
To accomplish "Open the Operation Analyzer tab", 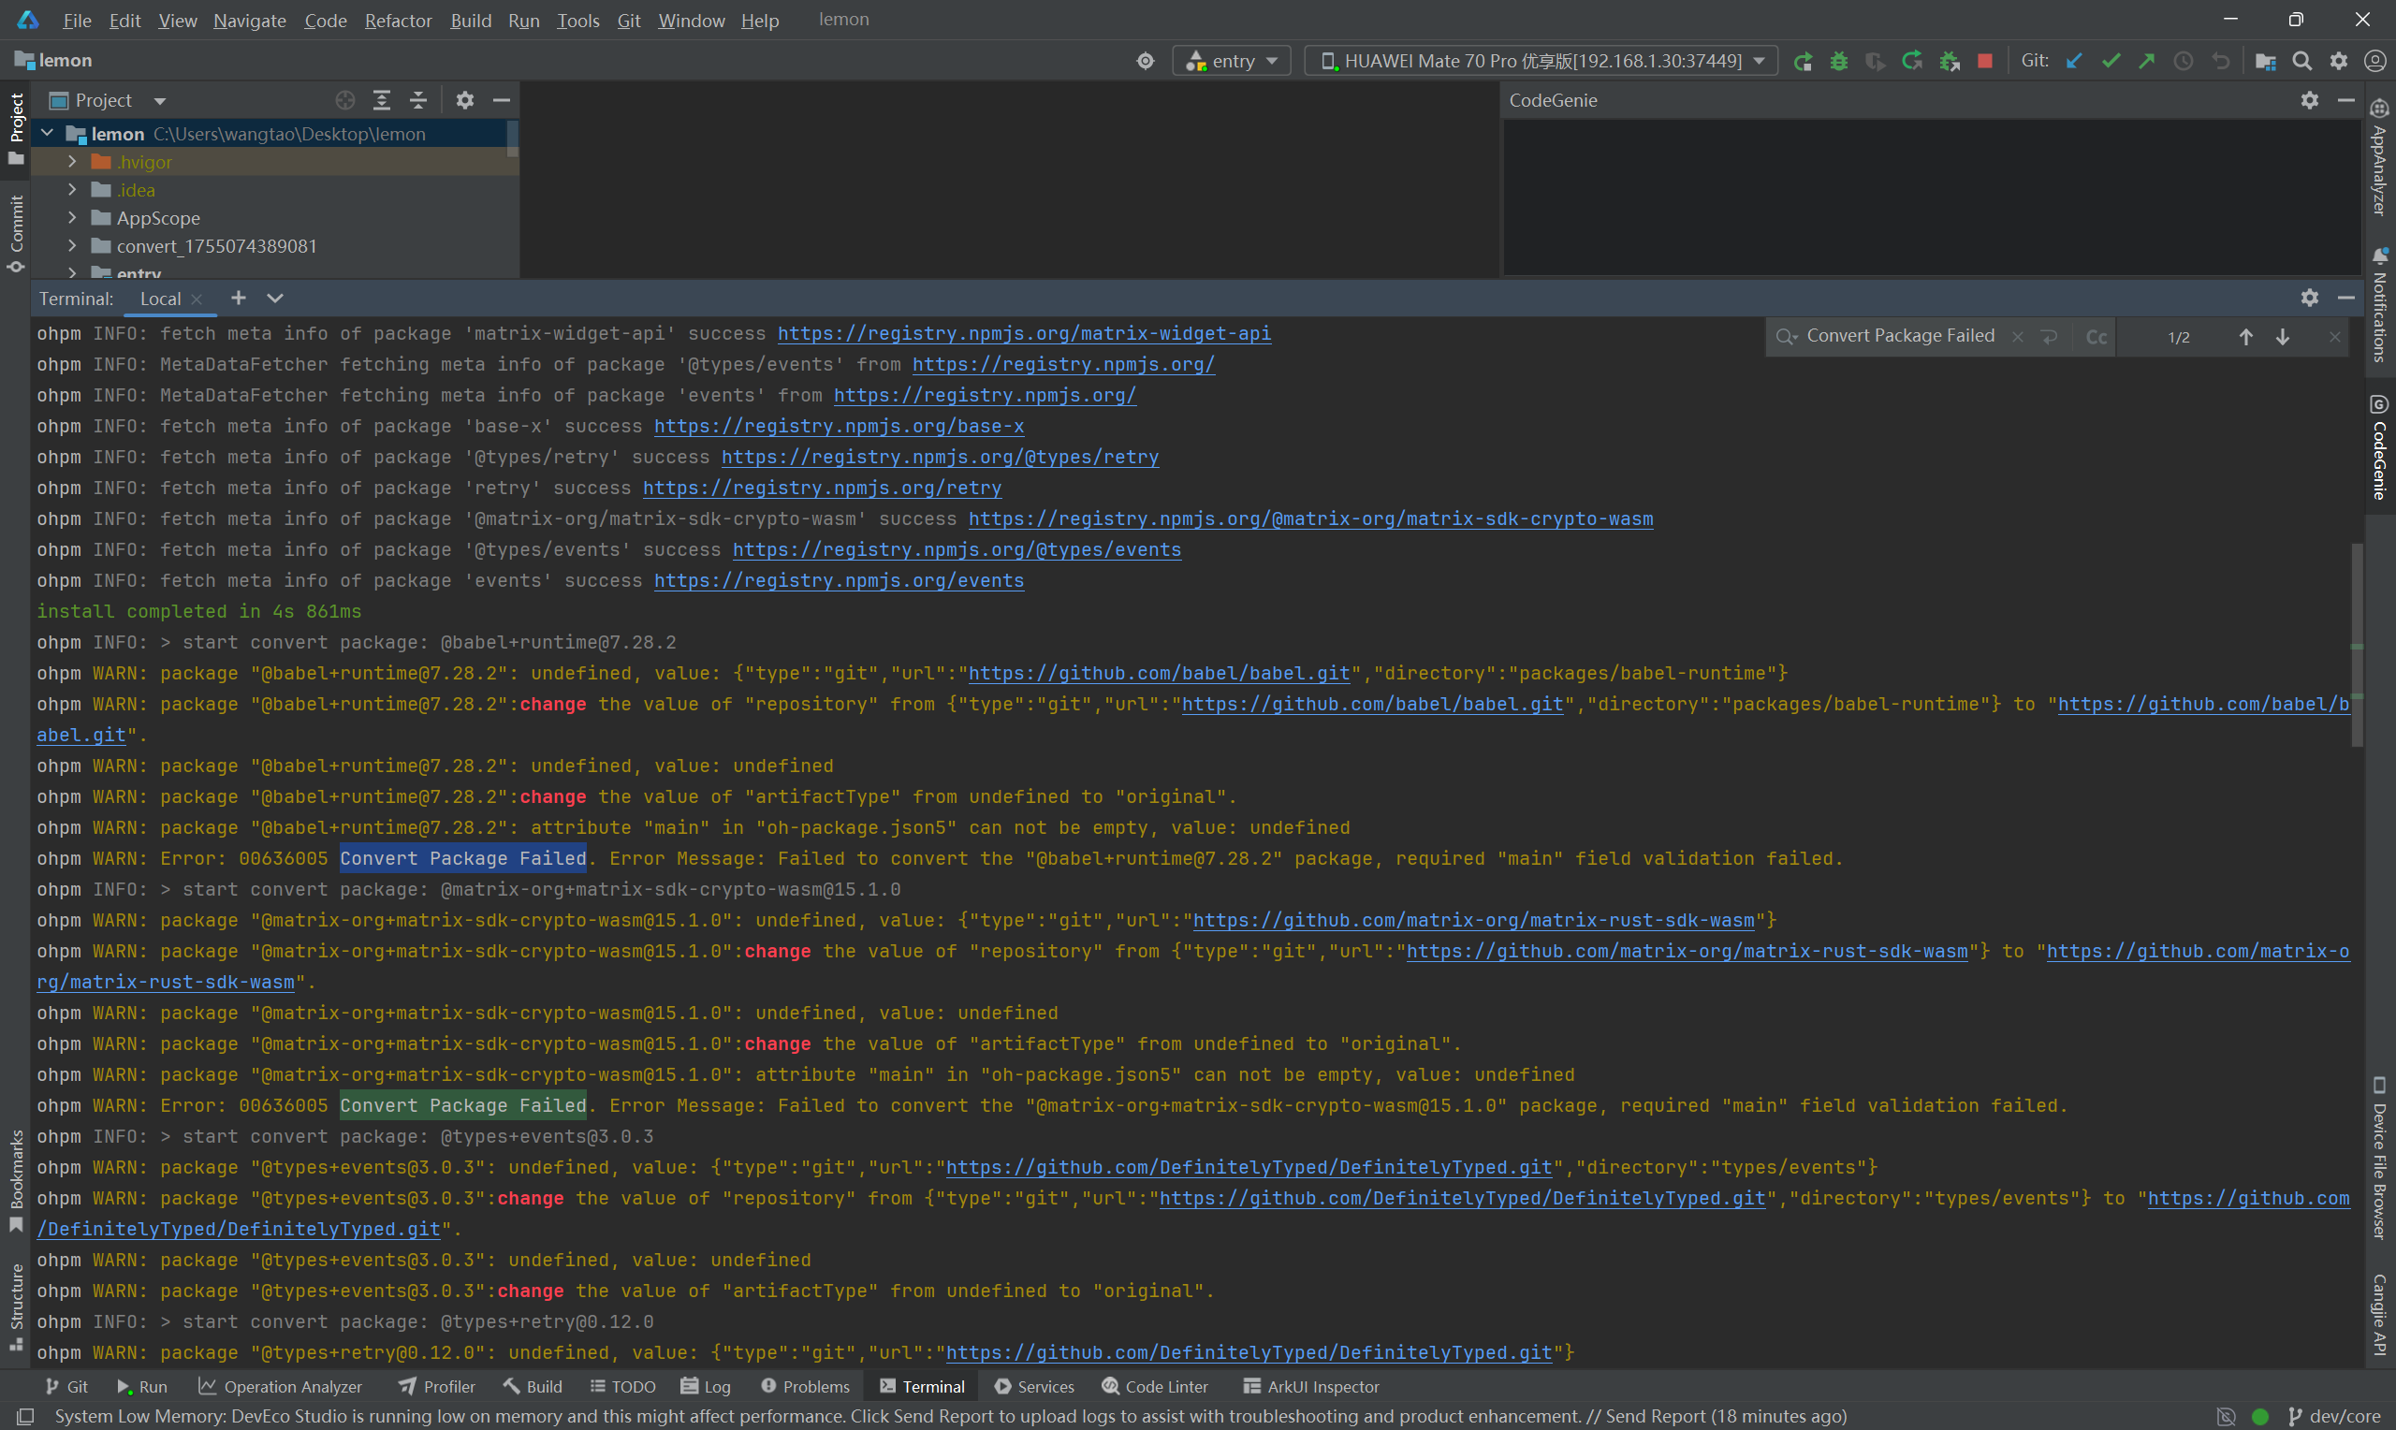I will pyautogui.click(x=281, y=1387).
